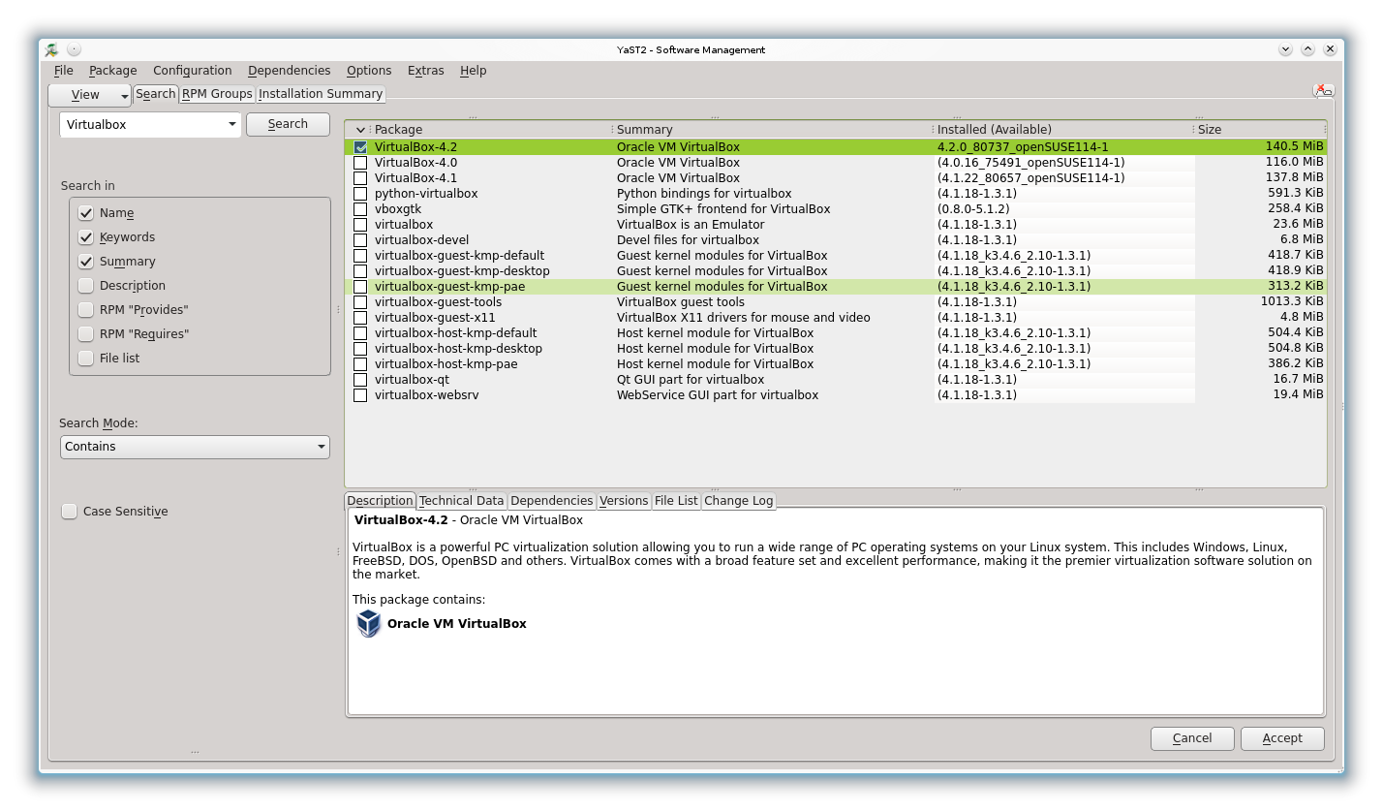Select the virtualbox-guest-kmp-desktop row
This screenshot has height=812, width=1383.
(836, 271)
